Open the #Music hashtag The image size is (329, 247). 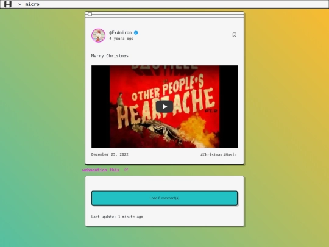[230, 154]
